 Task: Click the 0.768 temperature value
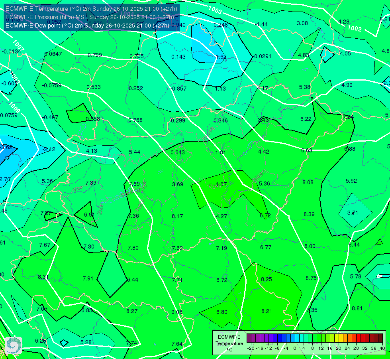pyautogui.click(x=135, y=120)
